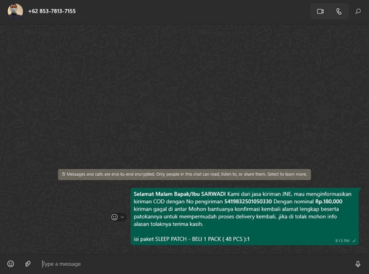Image resolution: width=369 pixels, height=274 pixels.
Task: Open the end-to-end encryption notice
Action: [184, 174]
